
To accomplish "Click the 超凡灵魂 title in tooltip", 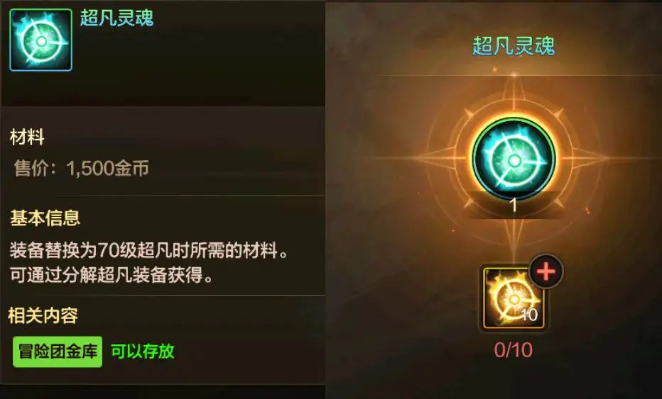I will 117,18.
